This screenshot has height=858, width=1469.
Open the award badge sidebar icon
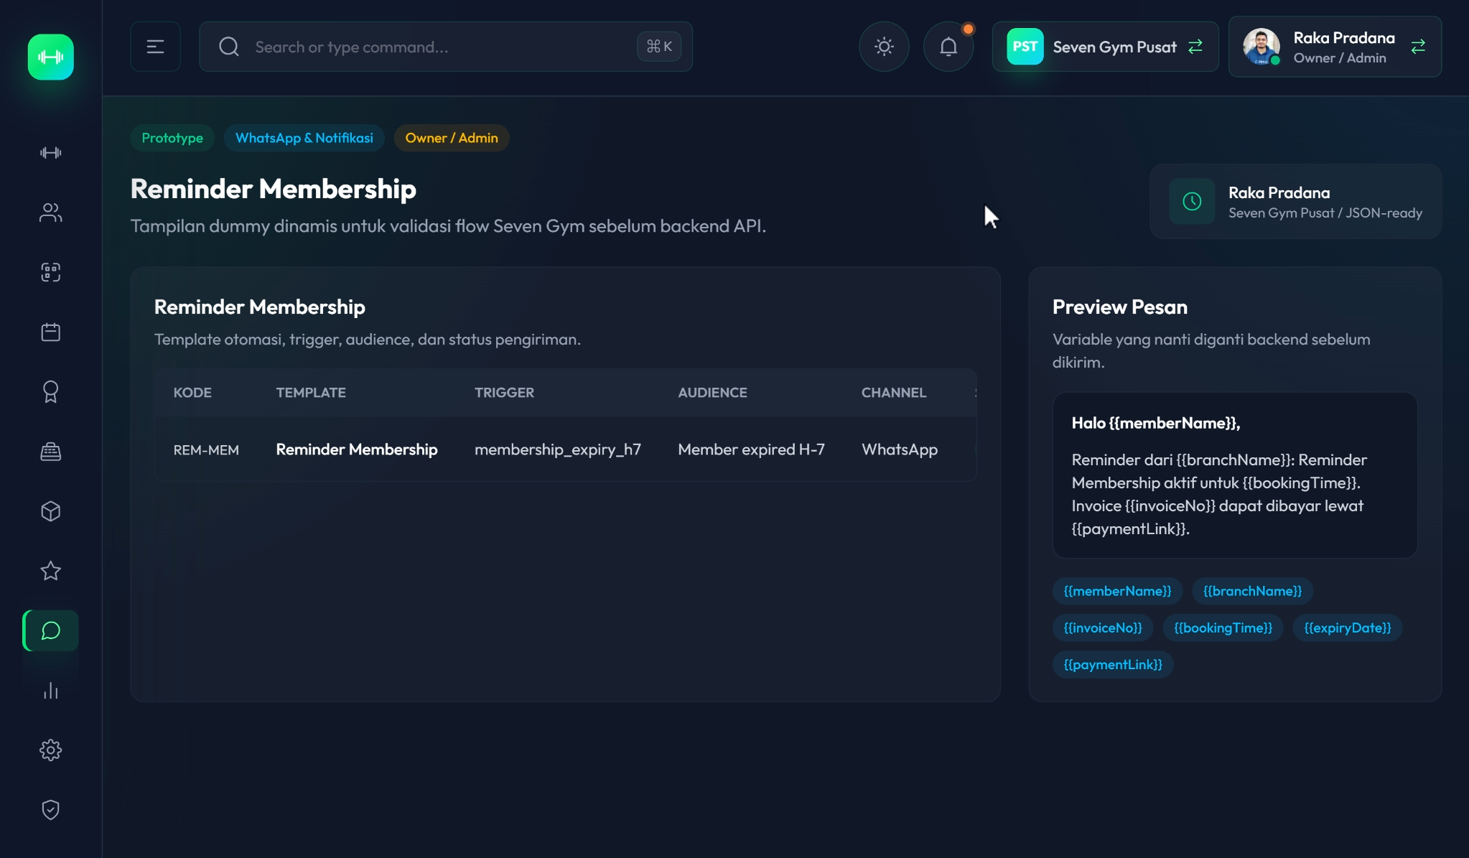51,391
